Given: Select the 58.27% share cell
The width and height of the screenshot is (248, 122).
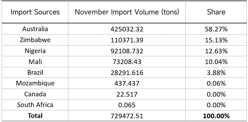Looking at the screenshot, I should 216,29.
